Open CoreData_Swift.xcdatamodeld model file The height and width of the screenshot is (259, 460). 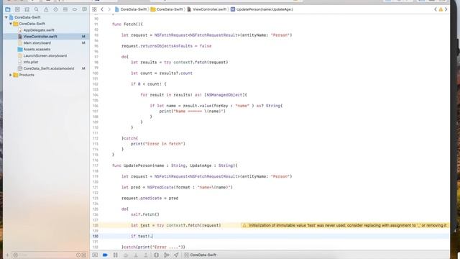(x=49, y=68)
